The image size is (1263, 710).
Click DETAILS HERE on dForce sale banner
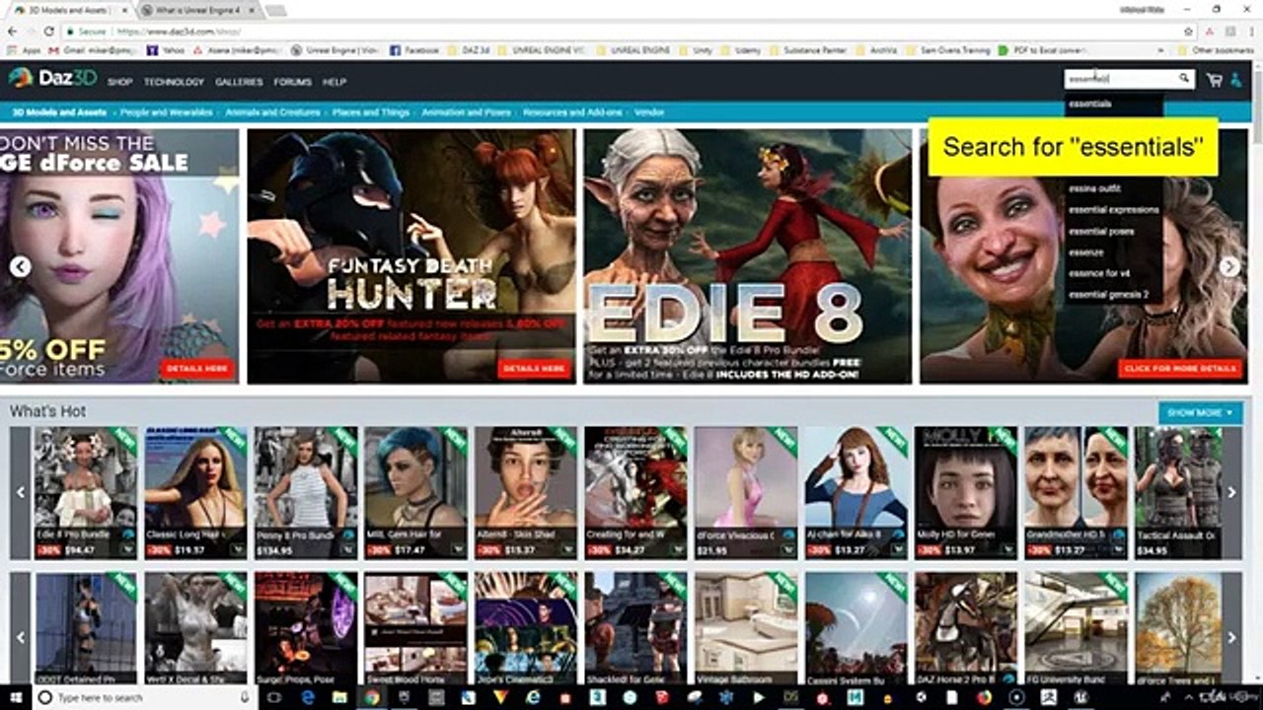[197, 369]
